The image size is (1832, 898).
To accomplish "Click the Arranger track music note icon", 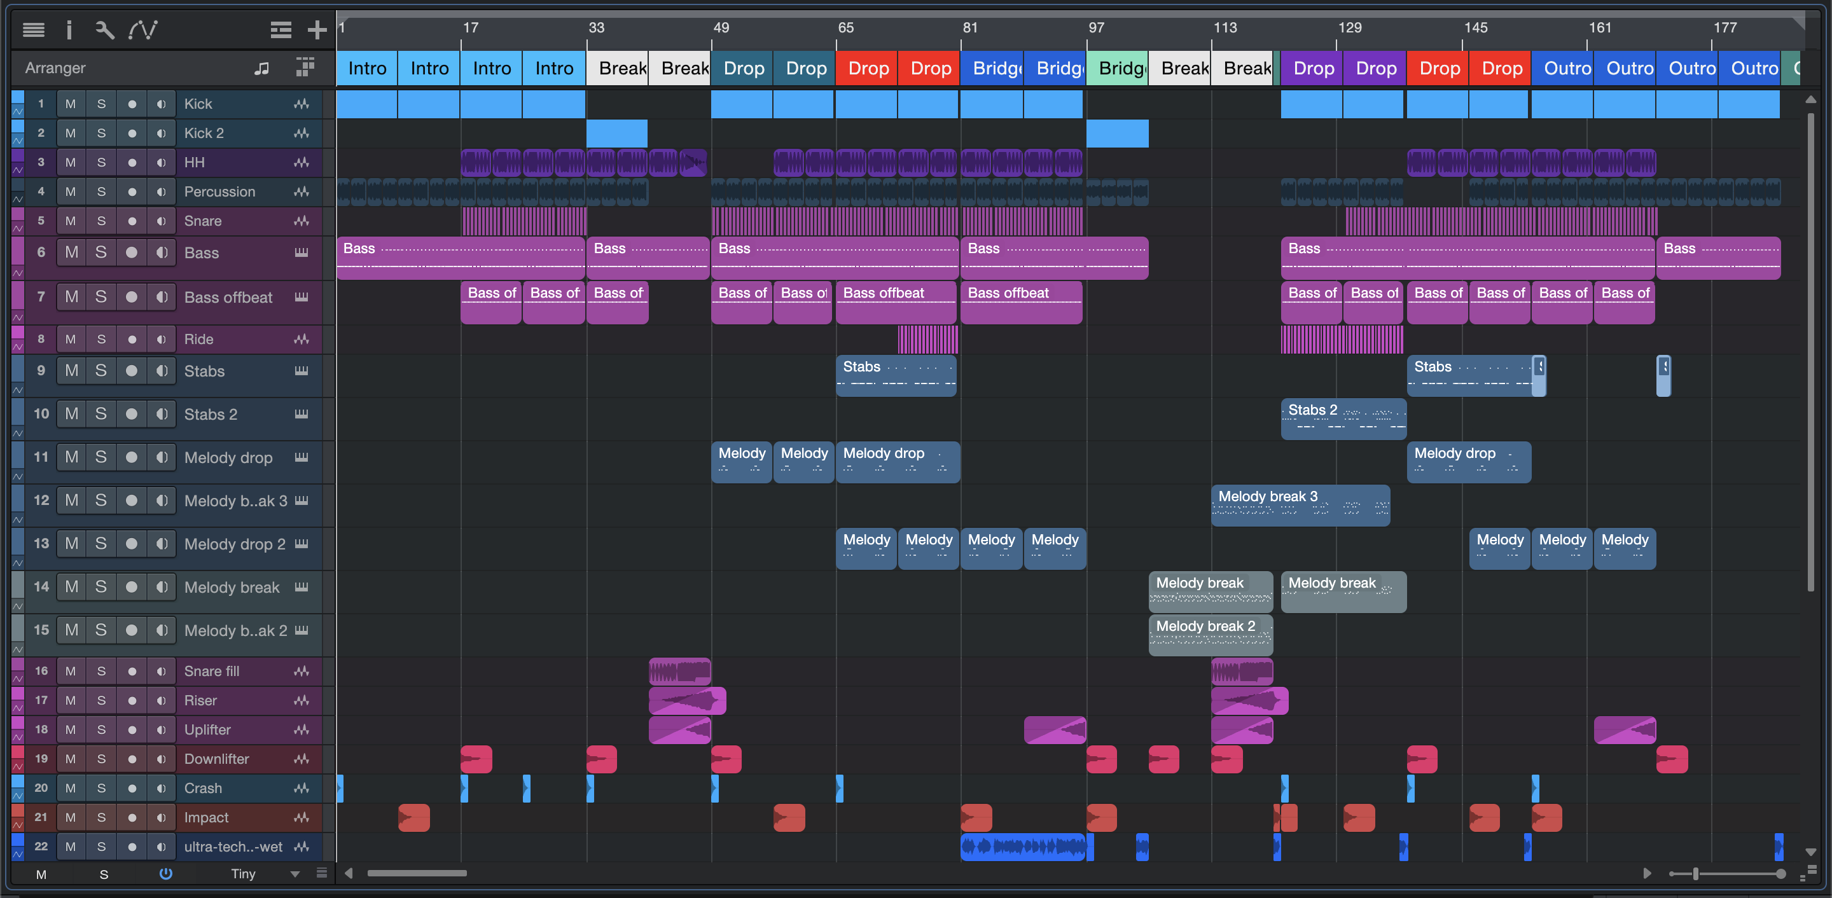I will tap(261, 68).
